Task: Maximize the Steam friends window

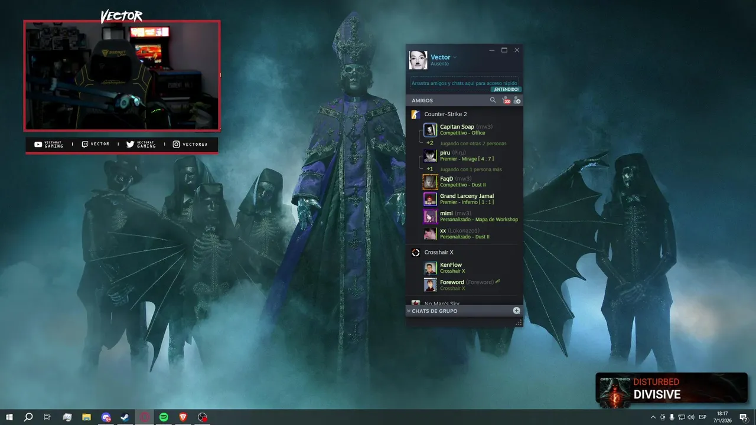Action: click(504, 50)
